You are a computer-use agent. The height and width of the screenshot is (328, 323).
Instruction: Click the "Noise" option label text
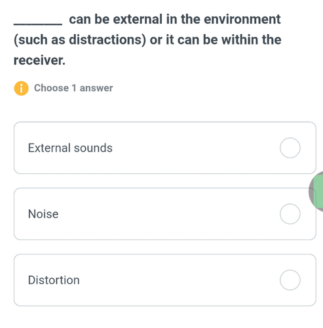point(43,214)
